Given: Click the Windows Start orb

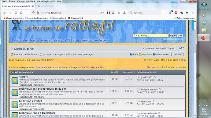Looking at the screenshot, I should [204, 4].
